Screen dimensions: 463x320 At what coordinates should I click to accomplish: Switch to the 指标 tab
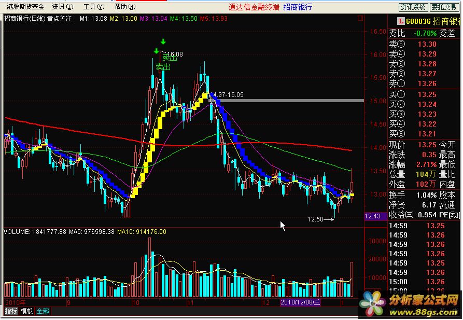click(x=11, y=311)
